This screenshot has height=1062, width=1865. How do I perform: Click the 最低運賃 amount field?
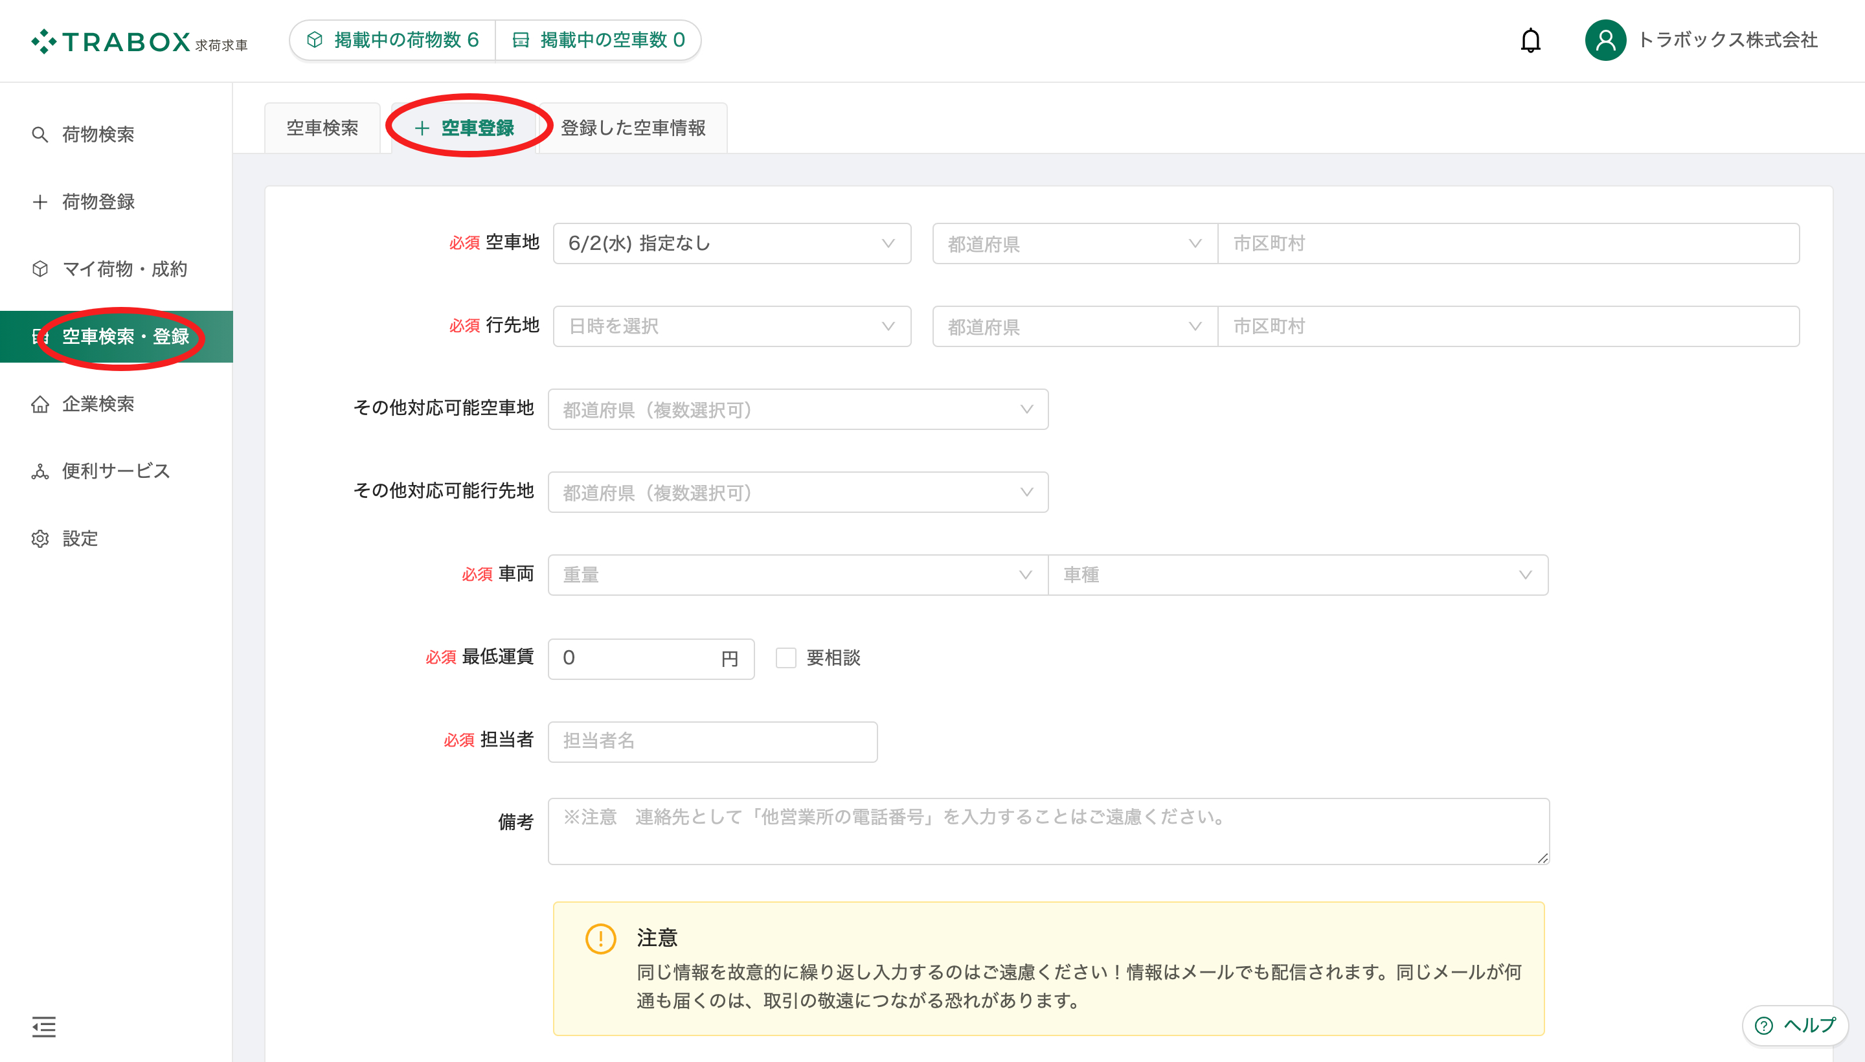coord(651,659)
